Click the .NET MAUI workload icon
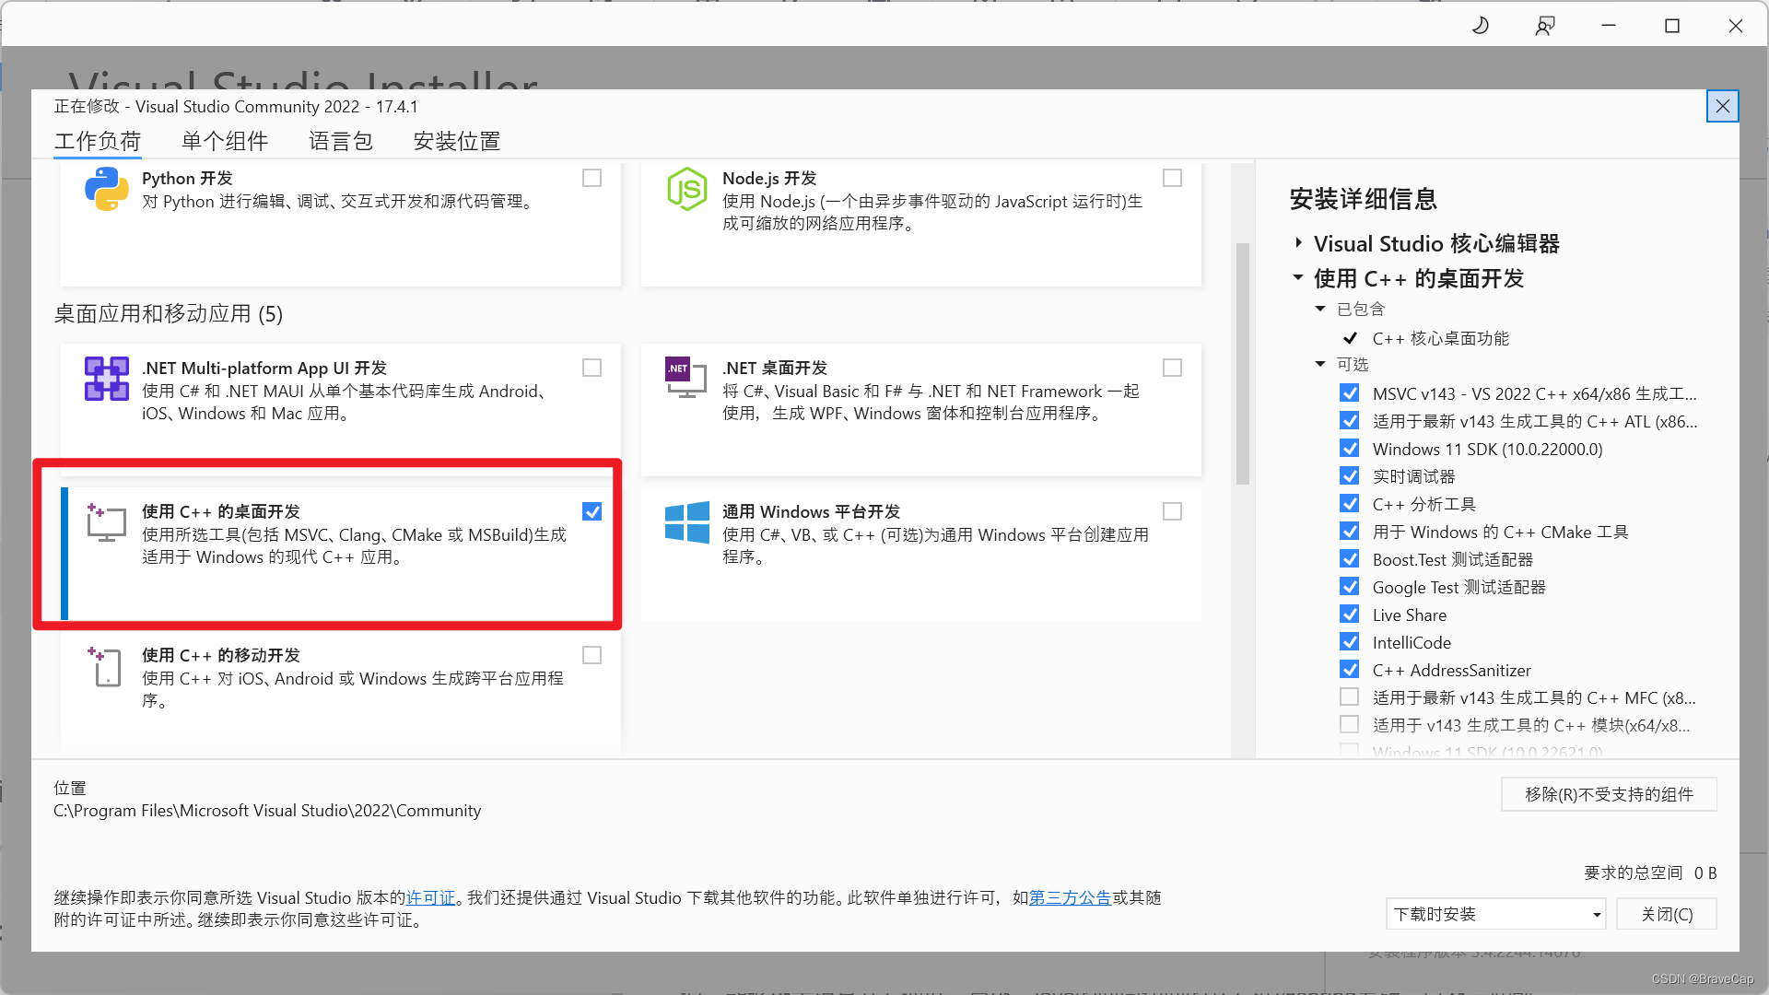 point(107,379)
